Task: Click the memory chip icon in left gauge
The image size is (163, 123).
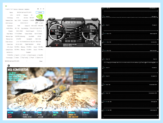Action: pos(59,37)
